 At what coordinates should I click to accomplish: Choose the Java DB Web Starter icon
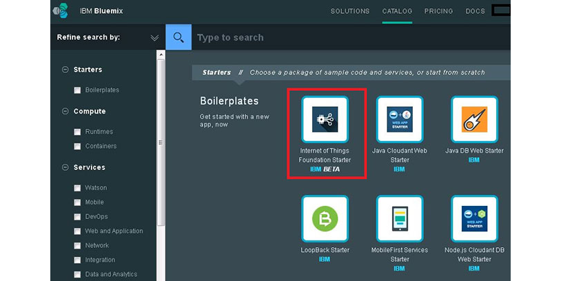[x=474, y=120]
